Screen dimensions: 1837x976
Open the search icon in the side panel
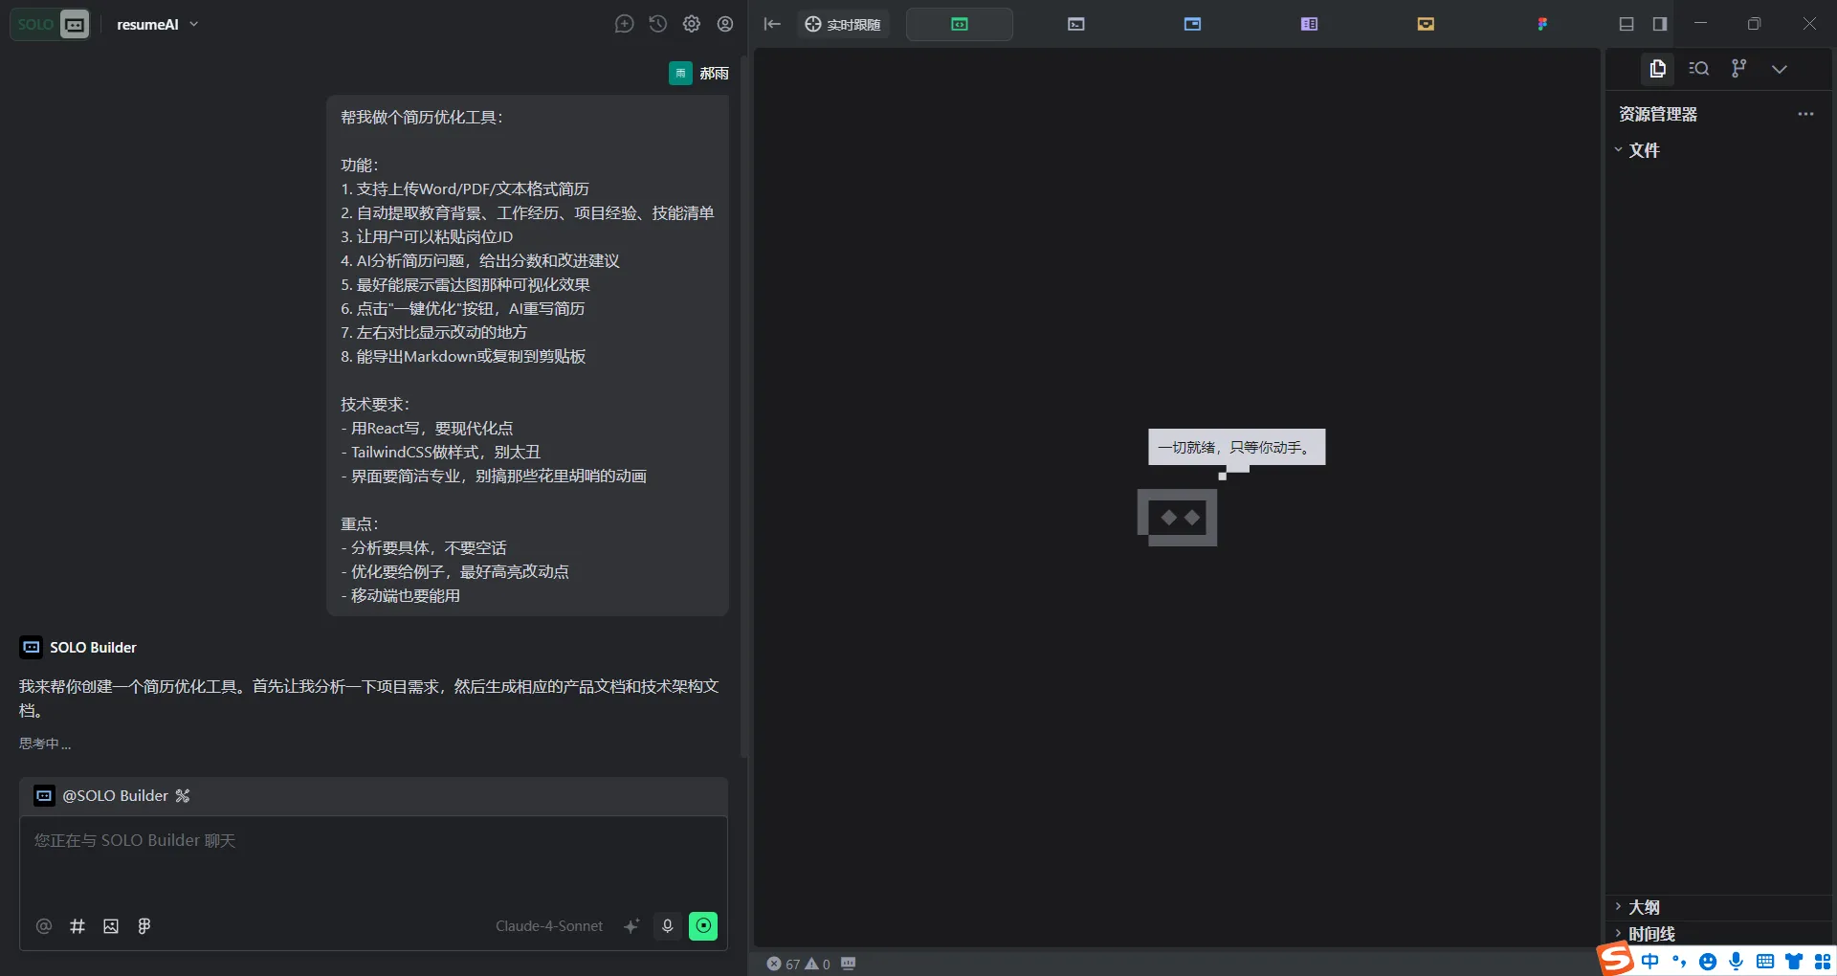click(1698, 69)
